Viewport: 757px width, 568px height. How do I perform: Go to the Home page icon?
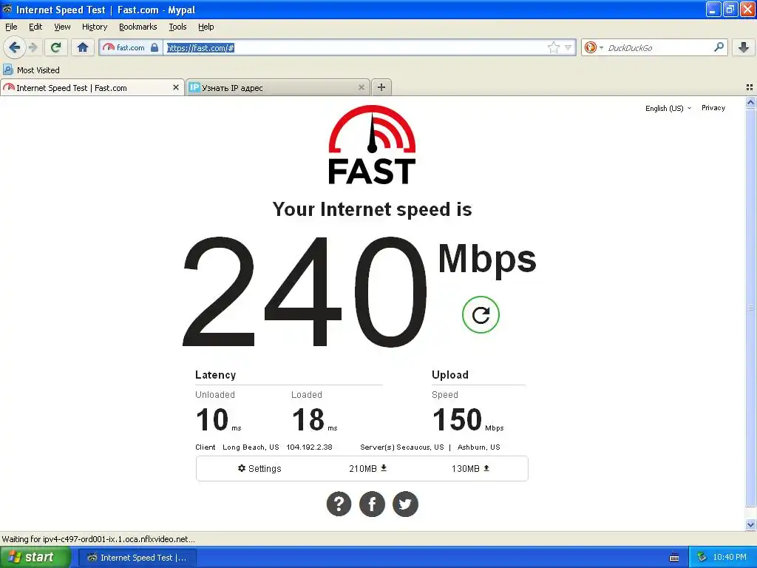[x=83, y=47]
